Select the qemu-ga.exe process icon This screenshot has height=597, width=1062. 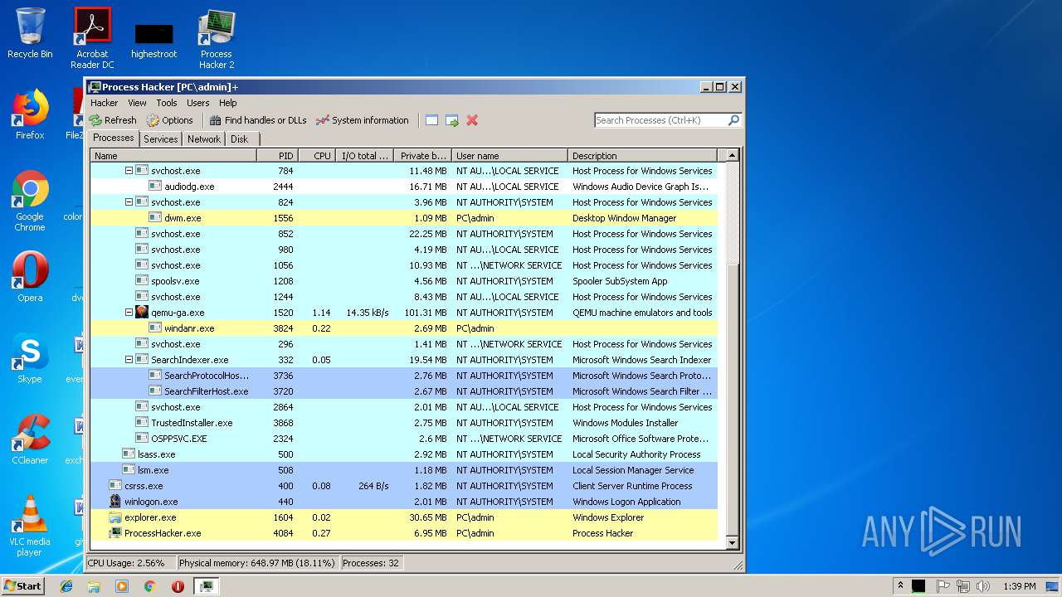[142, 313]
